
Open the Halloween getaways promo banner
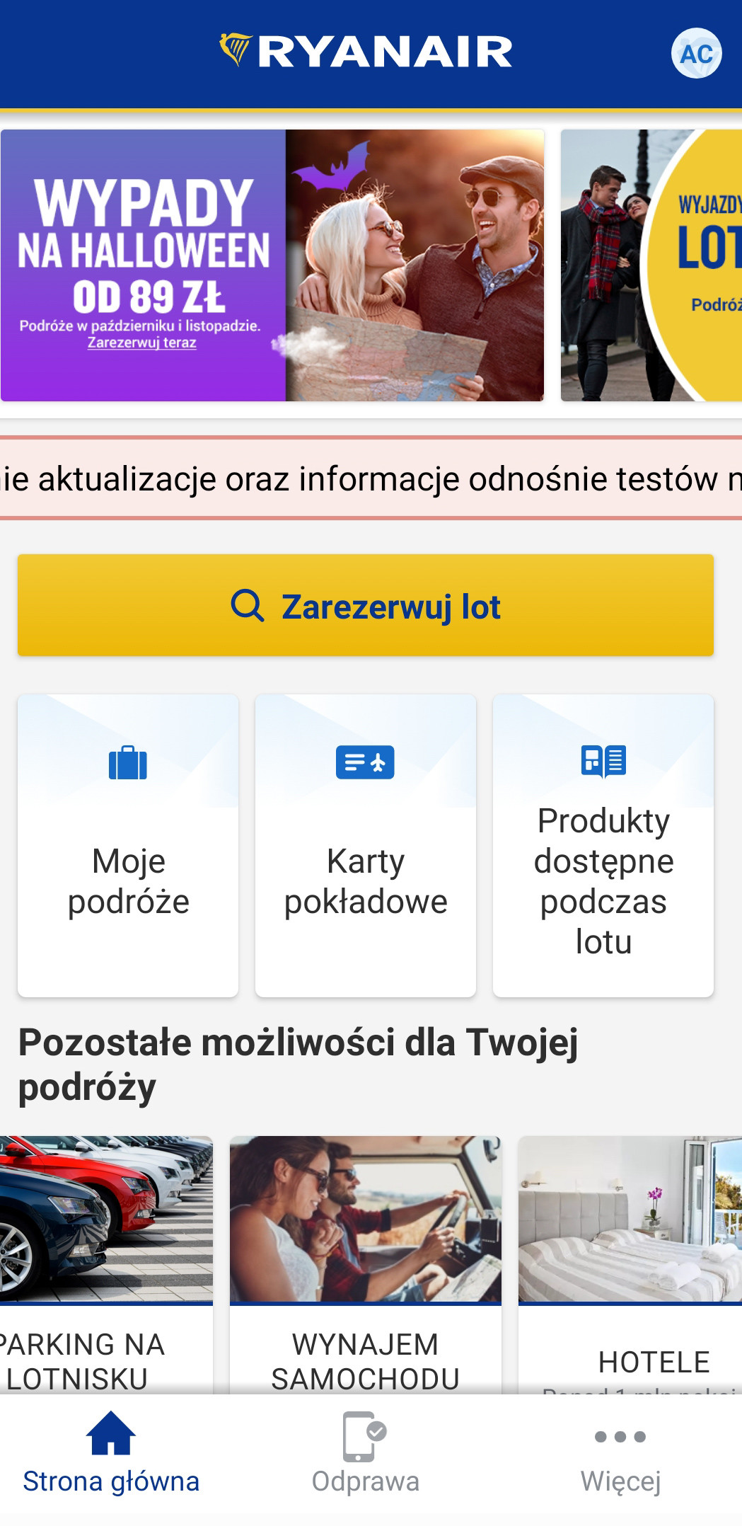click(272, 265)
